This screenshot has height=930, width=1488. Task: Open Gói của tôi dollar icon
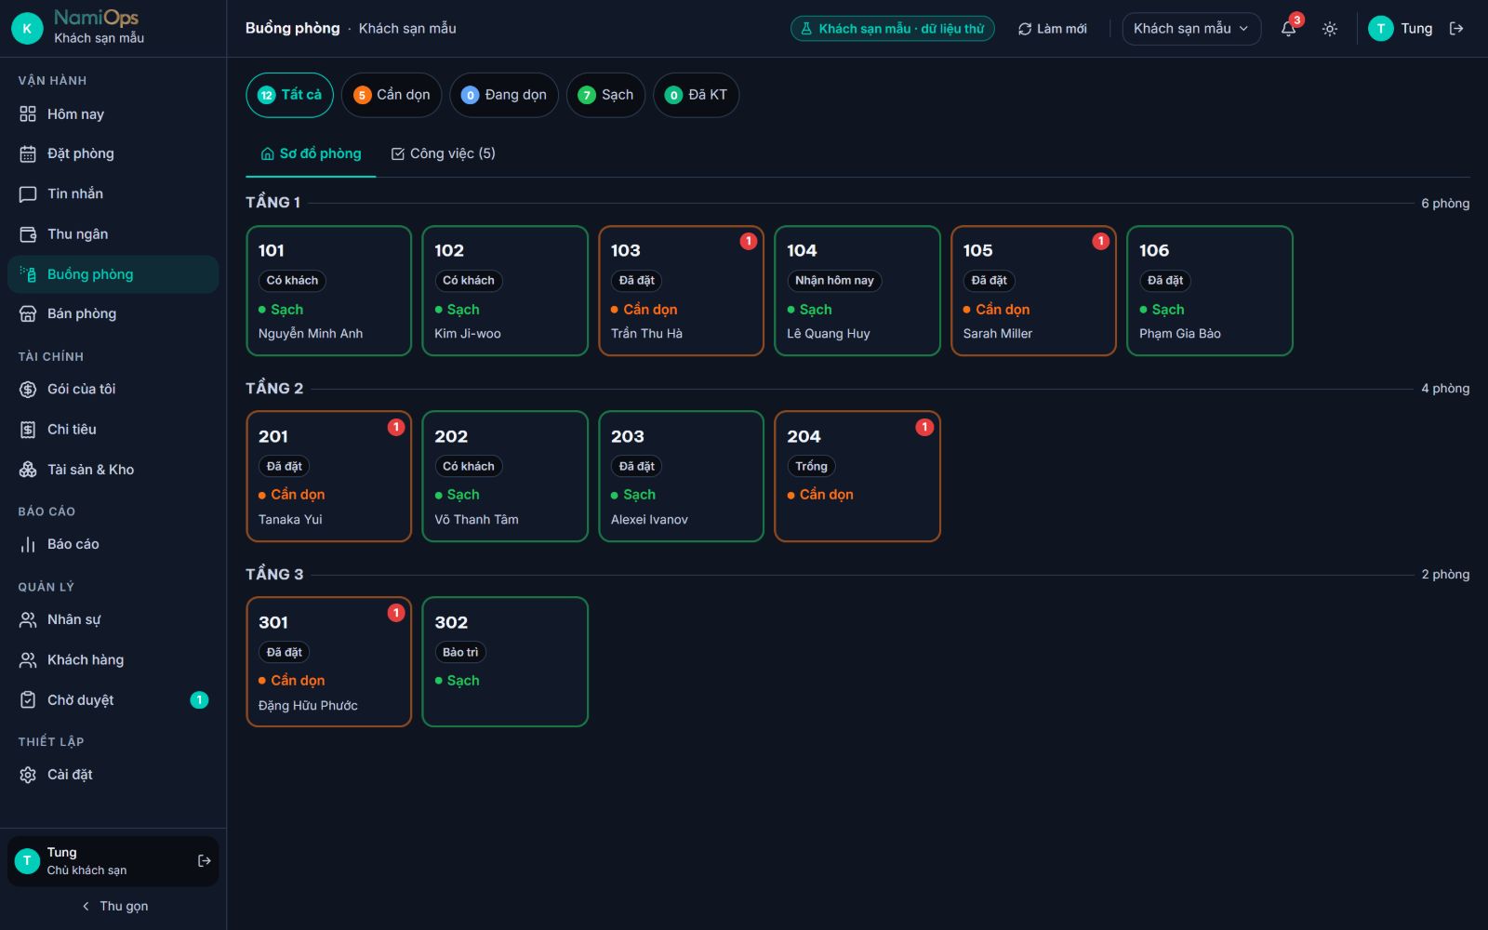28,390
